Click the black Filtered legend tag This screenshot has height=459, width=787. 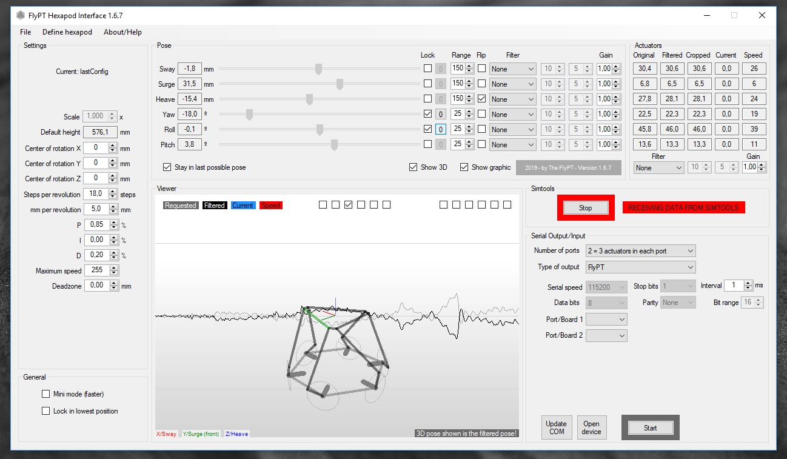(214, 206)
